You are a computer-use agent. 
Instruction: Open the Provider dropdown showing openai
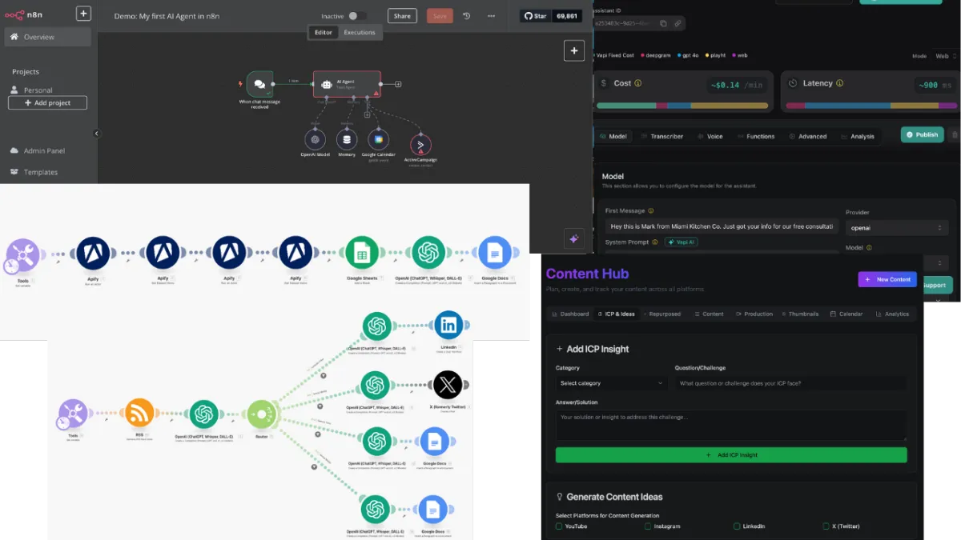(897, 228)
